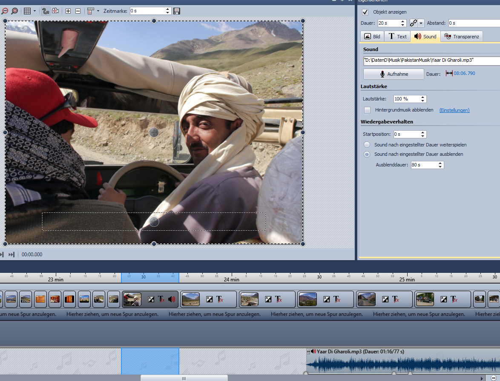Select Sound nach eingestellter Dauer weiterspielen
Image resolution: width=500 pixels, height=381 pixels.
pyautogui.click(x=367, y=145)
